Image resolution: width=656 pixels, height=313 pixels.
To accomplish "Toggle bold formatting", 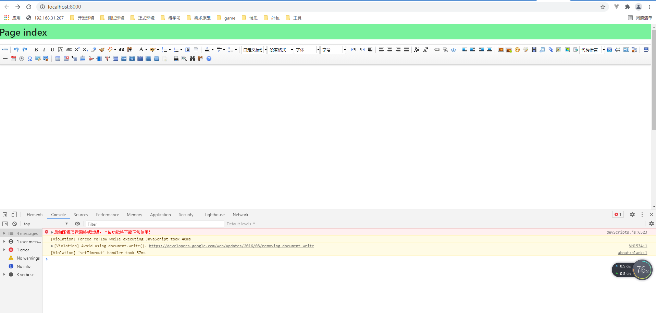I will 36,50.
